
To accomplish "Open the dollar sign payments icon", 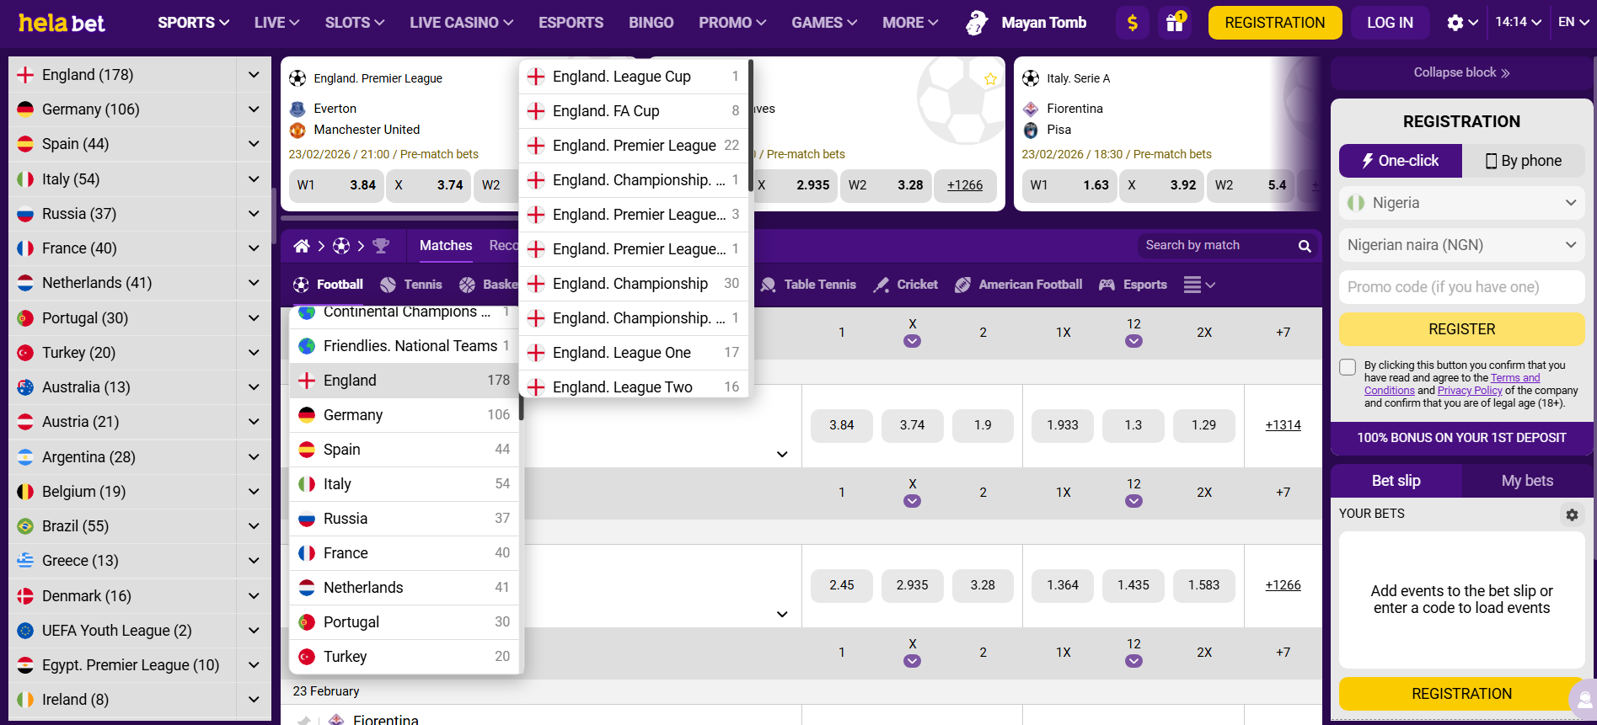I will pos(1132,23).
